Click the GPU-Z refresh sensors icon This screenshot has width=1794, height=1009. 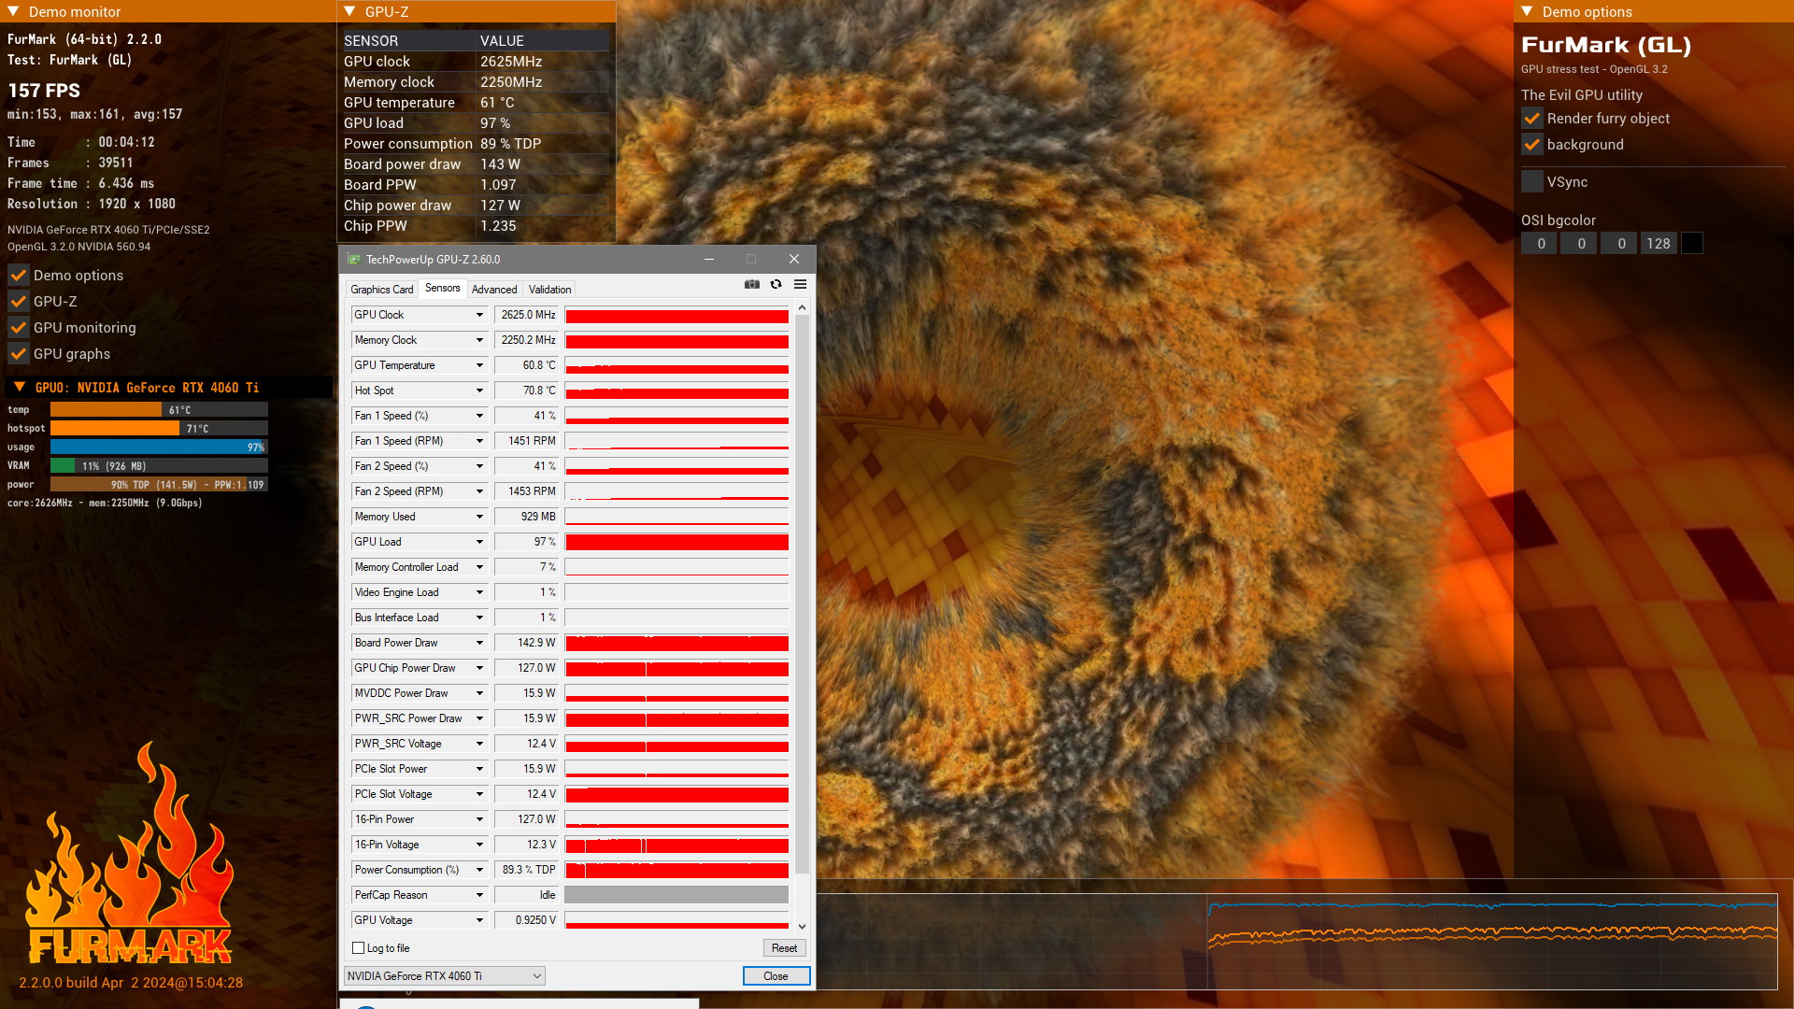click(776, 284)
